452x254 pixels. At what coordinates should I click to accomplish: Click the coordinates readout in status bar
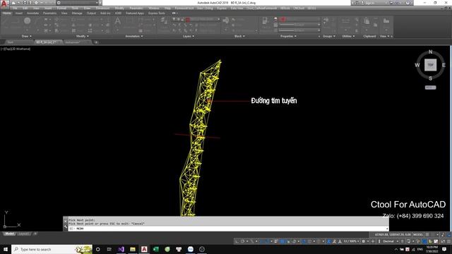pyautogui.click(x=393, y=235)
